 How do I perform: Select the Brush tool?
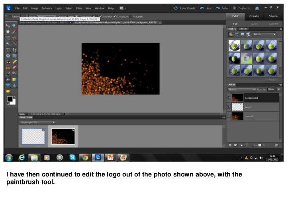tap(8, 73)
